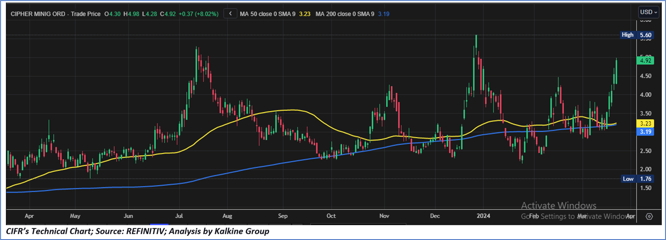The width and height of the screenshot is (666, 240).
Task: Click the blue 3.19 axis price tag
Action: [645, 132]
